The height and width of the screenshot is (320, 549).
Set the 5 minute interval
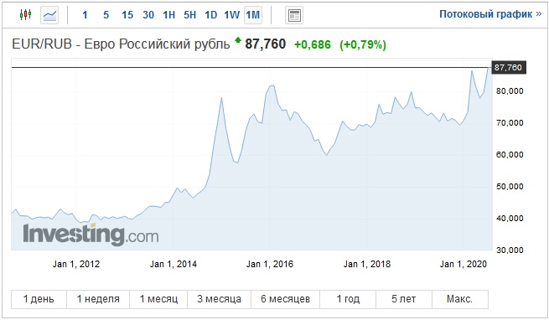106,15
